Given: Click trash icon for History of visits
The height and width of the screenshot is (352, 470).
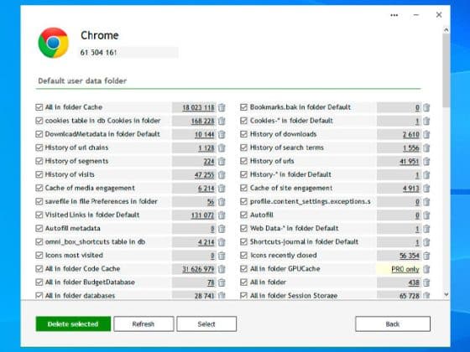Looking at the screenshot, I should click(x=222, y=175).
